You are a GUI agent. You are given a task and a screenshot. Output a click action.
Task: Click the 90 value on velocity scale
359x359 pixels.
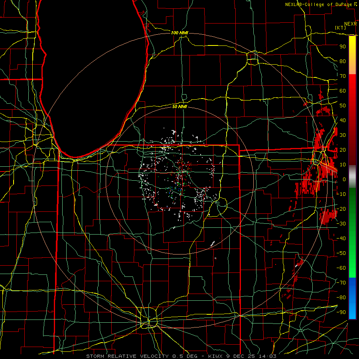tap(343, 47)
